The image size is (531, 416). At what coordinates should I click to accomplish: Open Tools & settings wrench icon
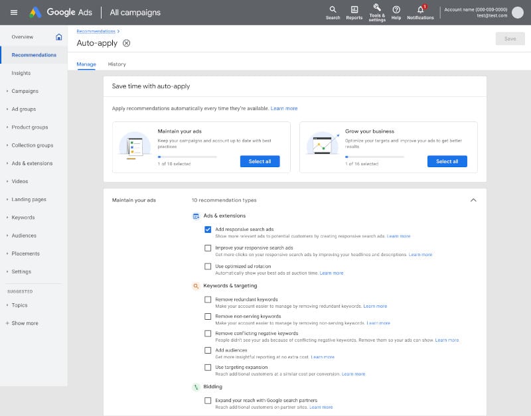pyautogui.click(x=377, y=8)
